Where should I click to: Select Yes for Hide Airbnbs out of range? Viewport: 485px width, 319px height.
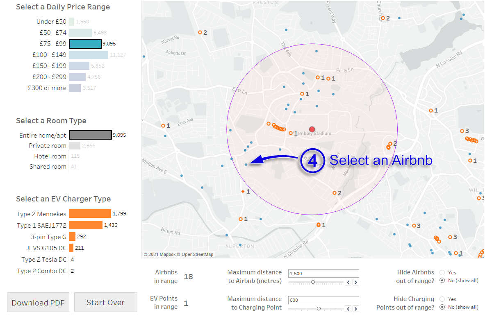click(x=442, y=272)
